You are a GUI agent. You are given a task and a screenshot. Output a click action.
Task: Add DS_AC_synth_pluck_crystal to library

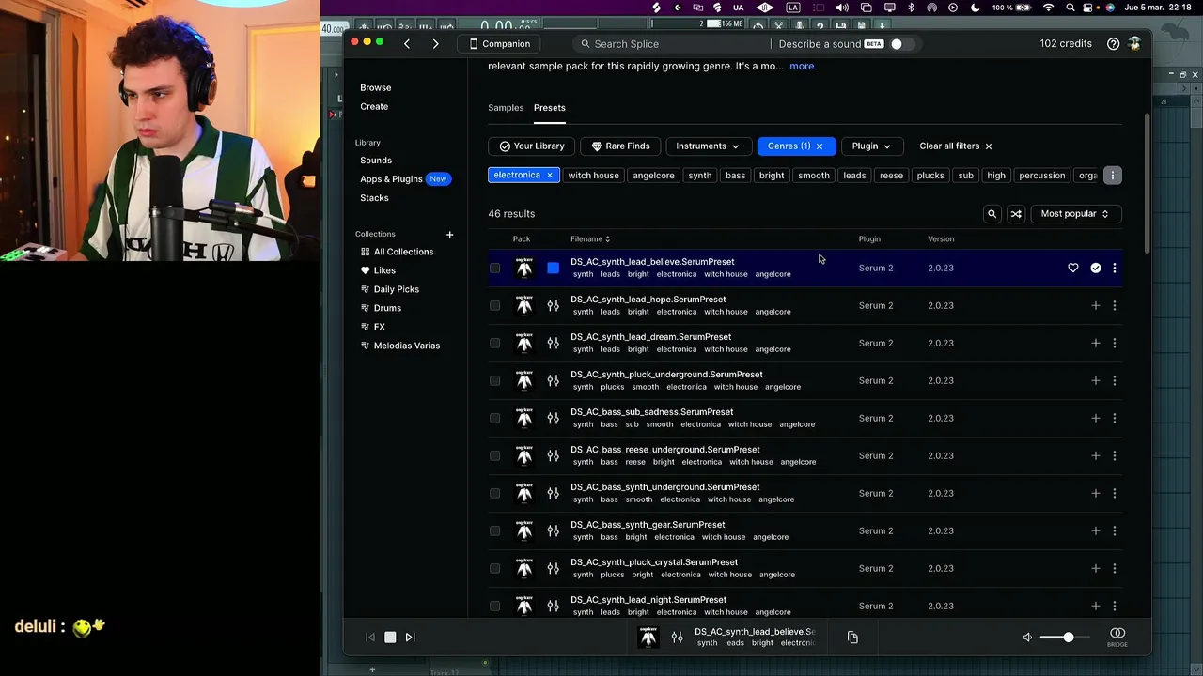click(1096, 569)
